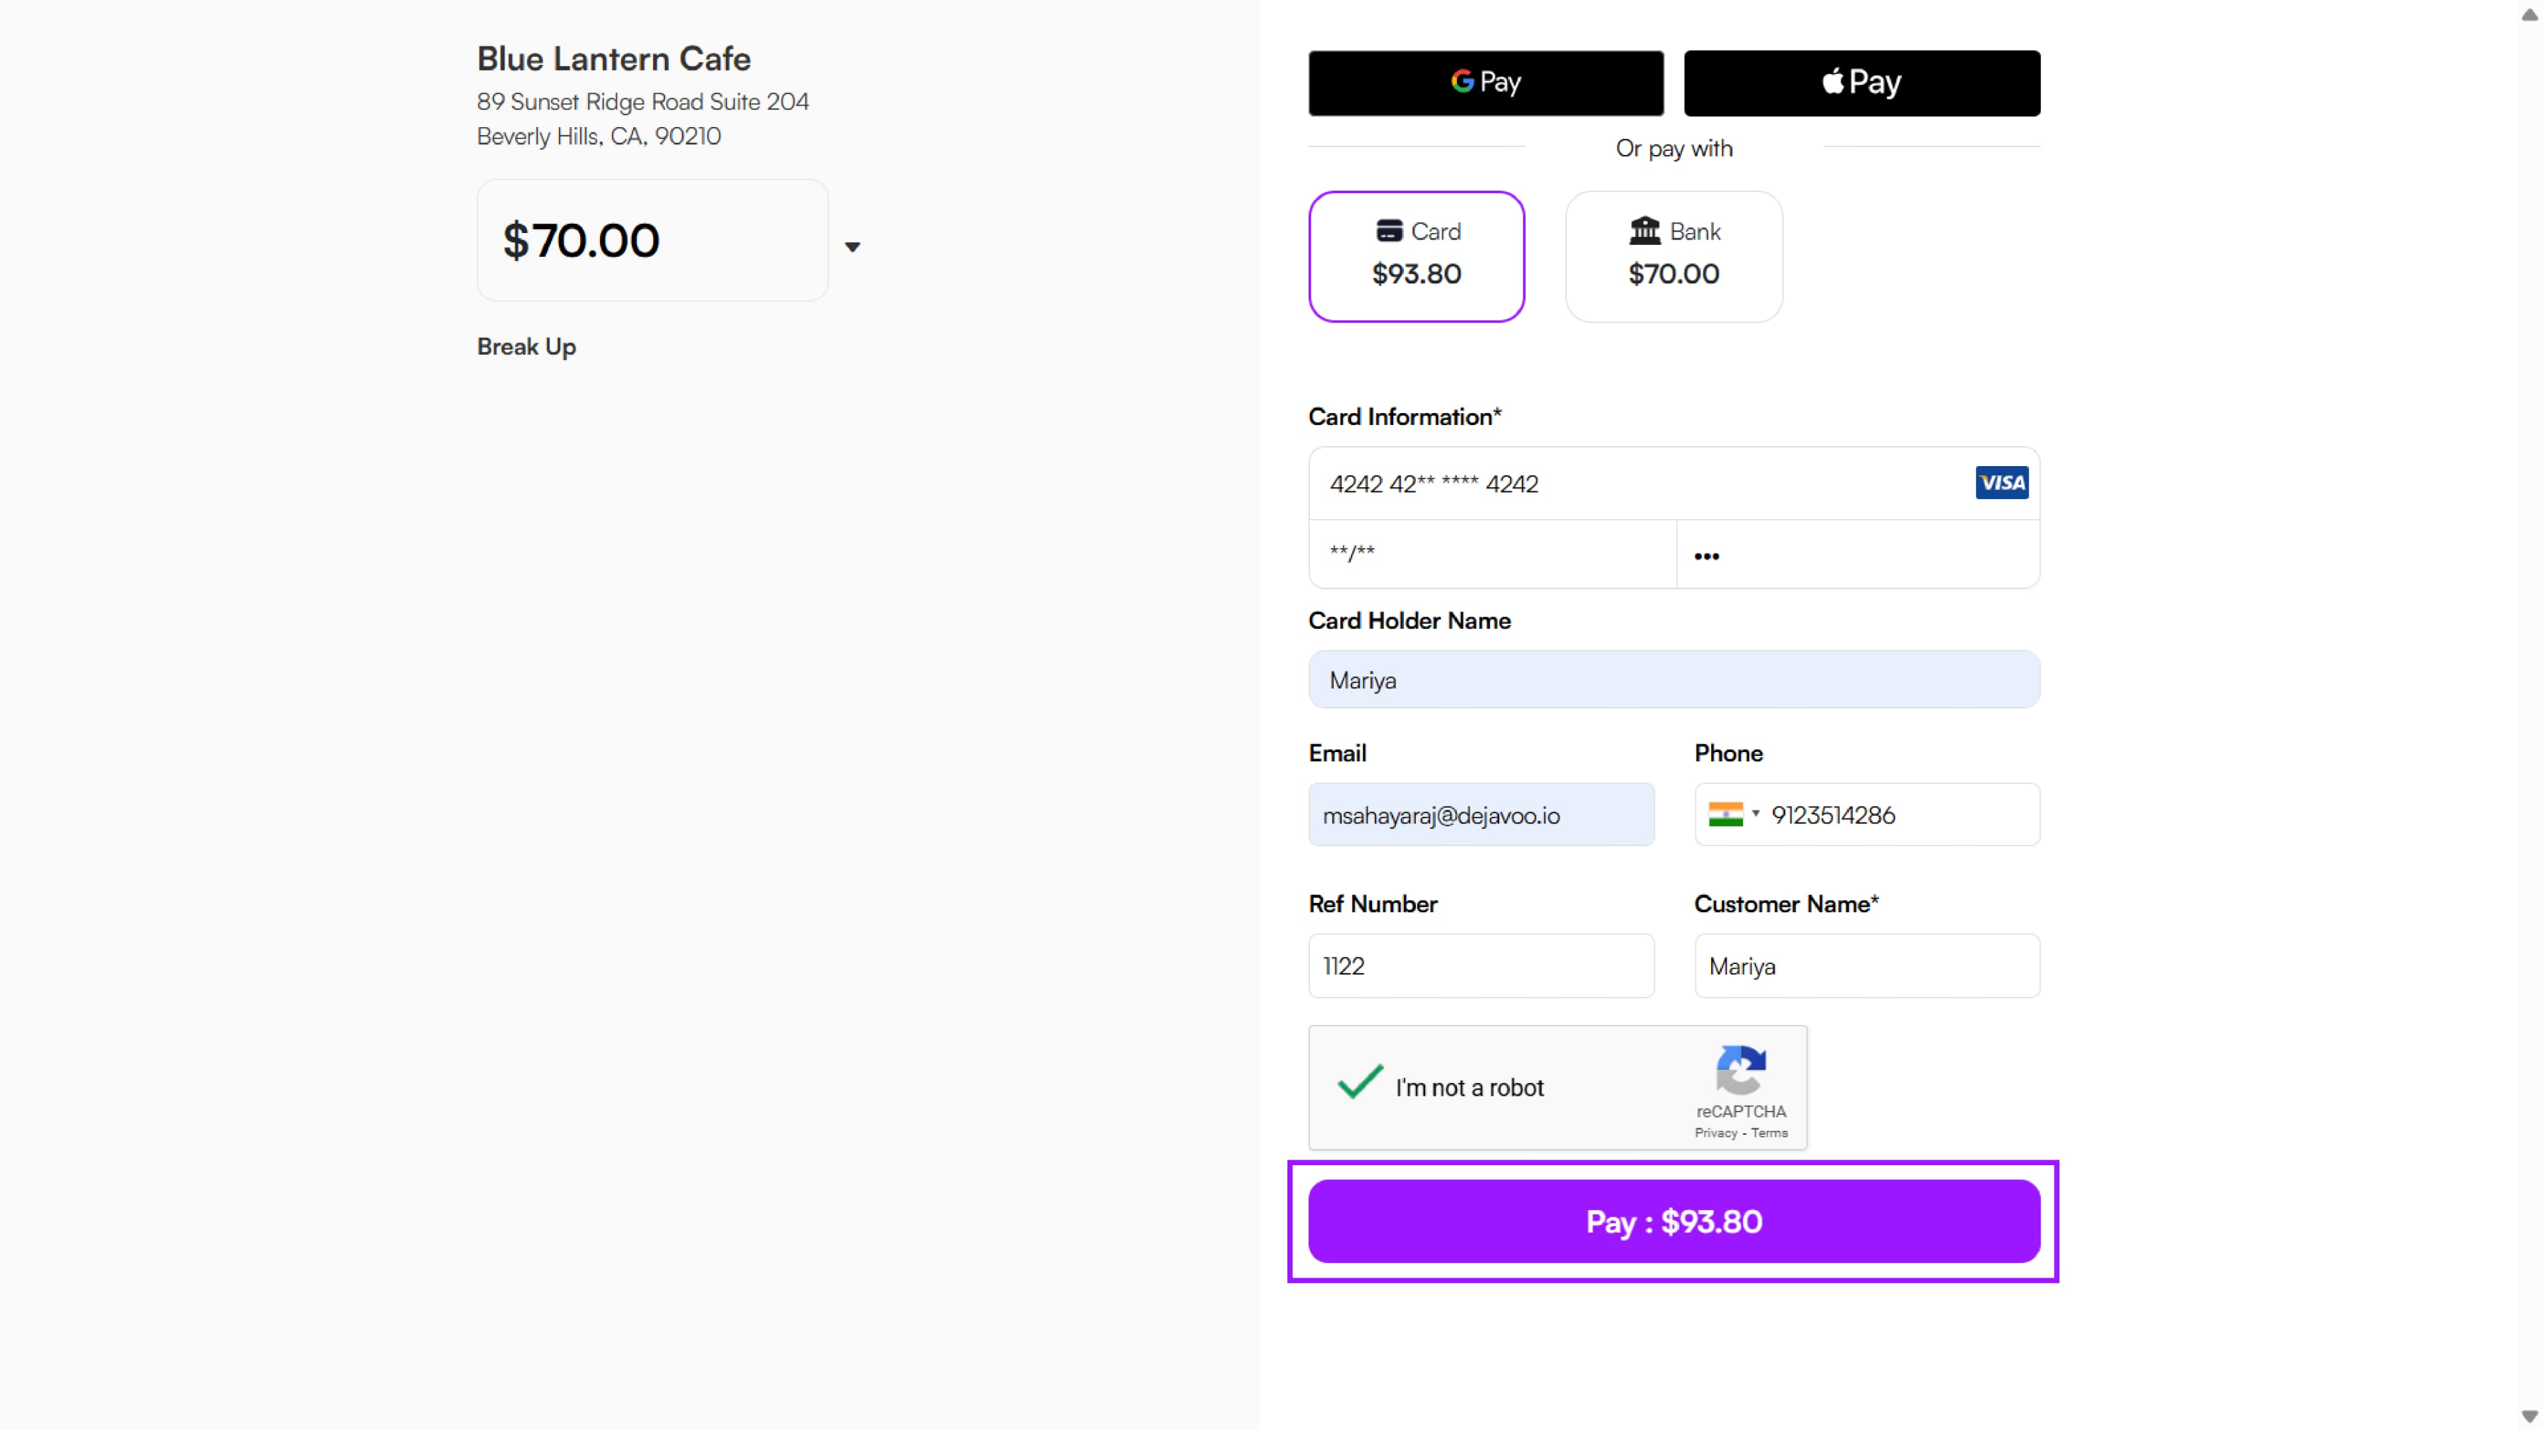Select the Card payment option
The height and width of the screenshot is (1430, 2543).
pos(1416,256)
